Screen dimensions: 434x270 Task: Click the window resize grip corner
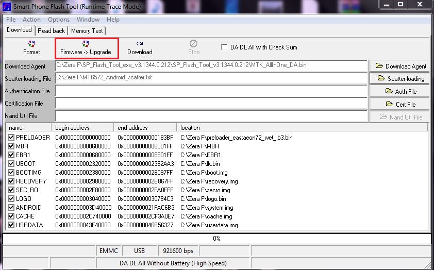[x=428, y=264]
